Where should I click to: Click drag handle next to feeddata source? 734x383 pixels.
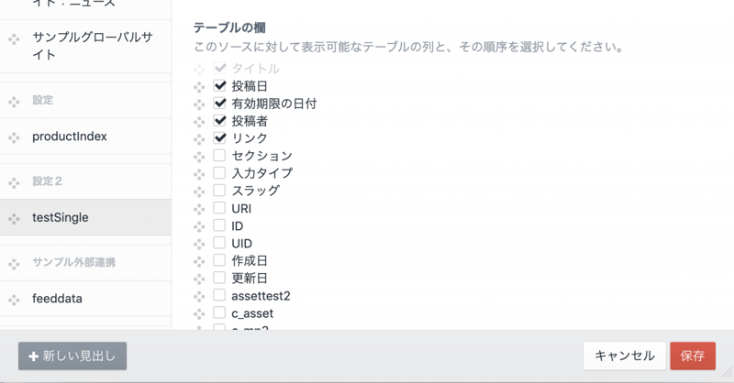click(x=14, y=300)
